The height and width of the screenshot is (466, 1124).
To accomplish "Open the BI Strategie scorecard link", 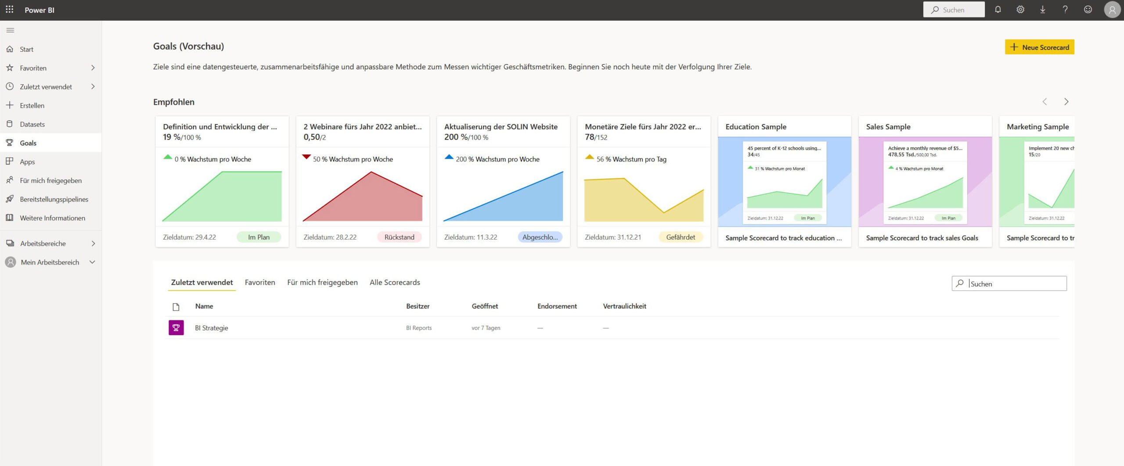I will 212,328.
